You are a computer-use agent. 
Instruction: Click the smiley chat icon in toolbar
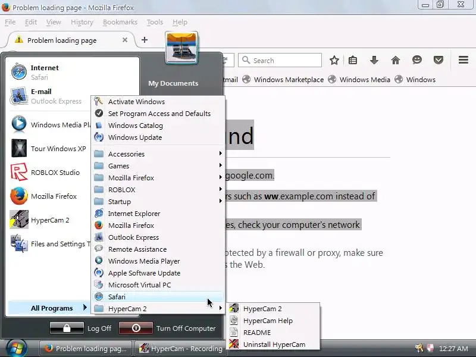coord(417,60)
